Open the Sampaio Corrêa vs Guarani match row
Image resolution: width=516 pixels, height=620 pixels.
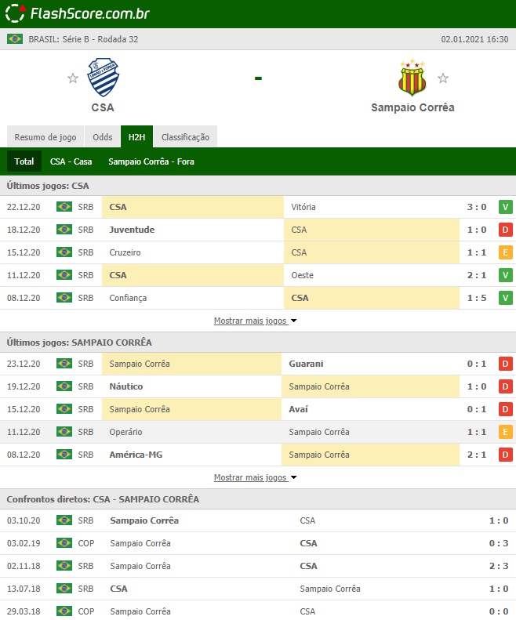[x=258, y=364]
